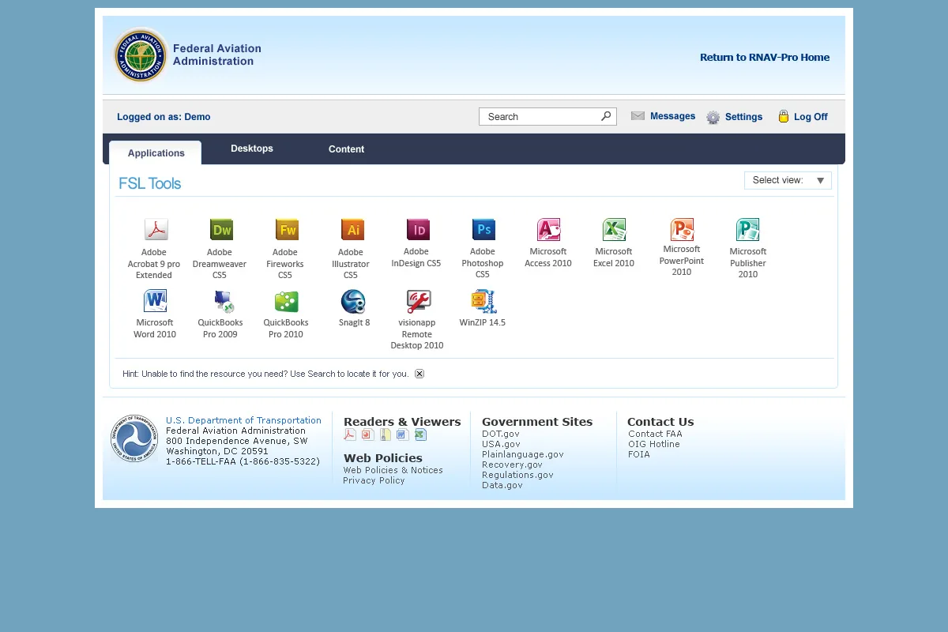The width and height of the screenshot is (948, 632).
Task: Visit Plainlanguage.gov link
Action: (523, 454)
